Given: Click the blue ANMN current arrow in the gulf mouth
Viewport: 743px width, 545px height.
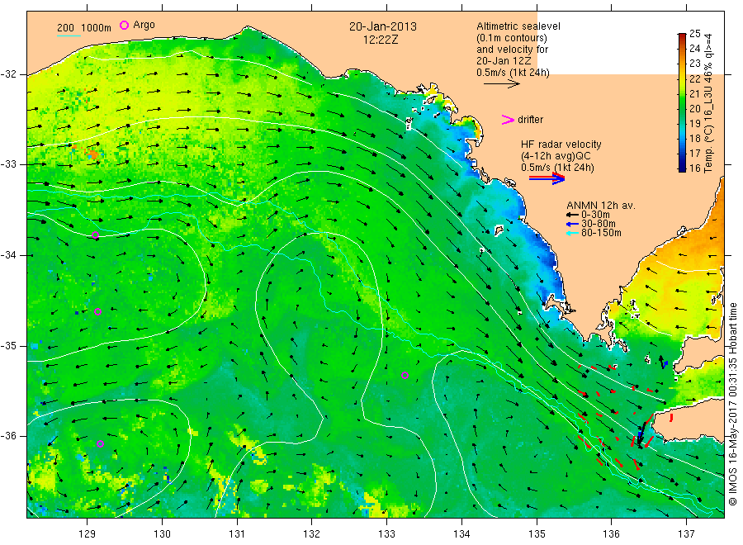Looking at the screenshot, I should click(x=665, y=364).
